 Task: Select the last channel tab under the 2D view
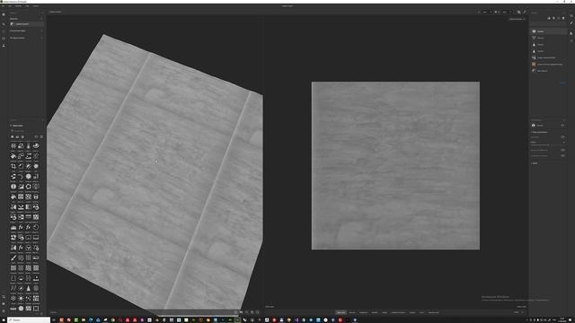pyautogui.click(x=433, y=312)
